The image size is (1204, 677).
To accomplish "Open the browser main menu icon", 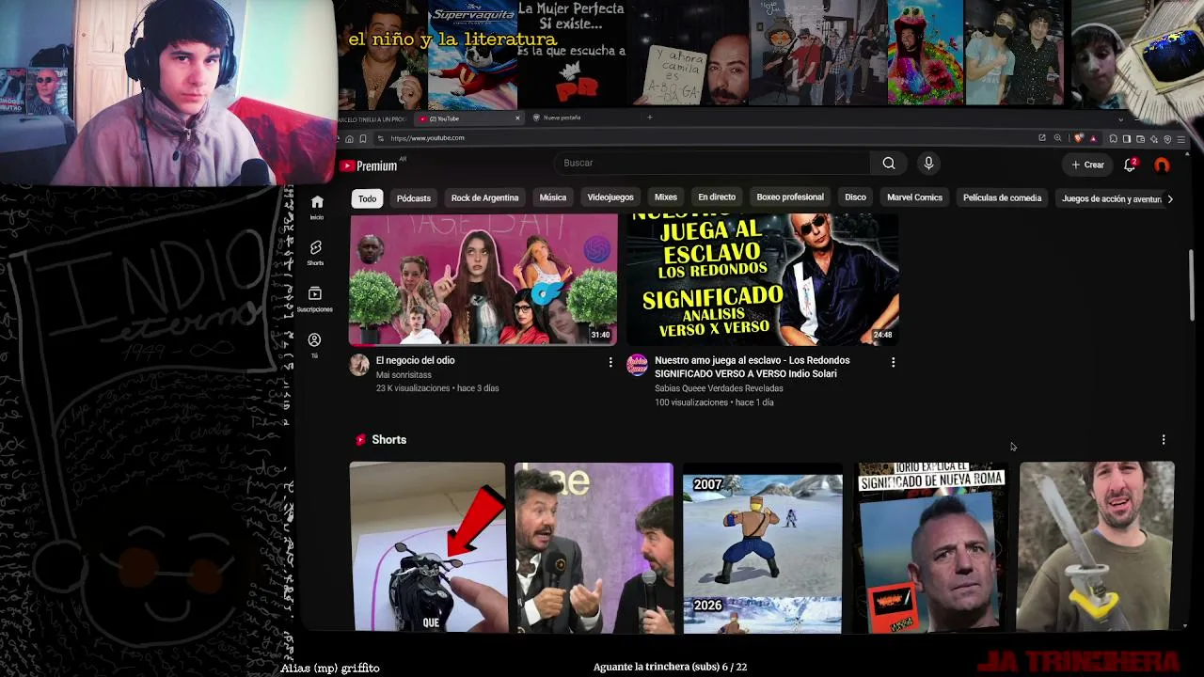I will coord(1181,139).
